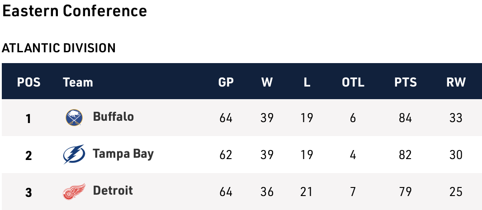The width and height of the screenshot is (482, 210).
Task: Sort table by W column header
Action: pyautogui.click(x=267, y=82)
